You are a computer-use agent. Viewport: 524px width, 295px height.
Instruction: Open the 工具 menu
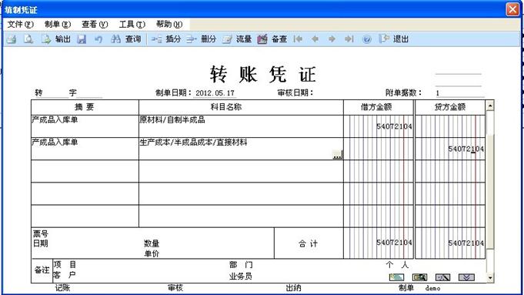pos(132,24)
